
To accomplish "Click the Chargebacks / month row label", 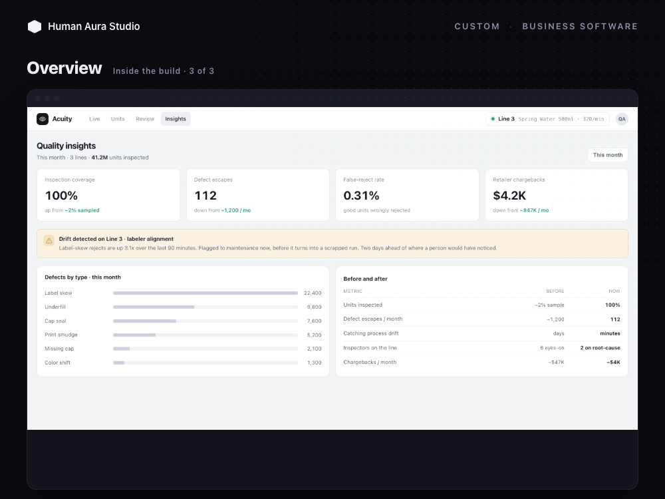I will tap(370, 363).
